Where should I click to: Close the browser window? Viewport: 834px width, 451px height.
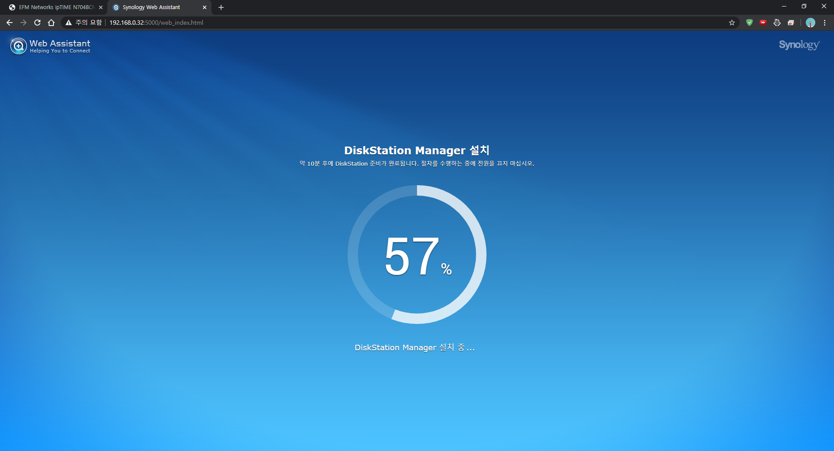(824, 7)
